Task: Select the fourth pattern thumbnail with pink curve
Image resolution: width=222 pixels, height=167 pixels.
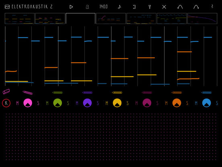Action: click(111, 19)
